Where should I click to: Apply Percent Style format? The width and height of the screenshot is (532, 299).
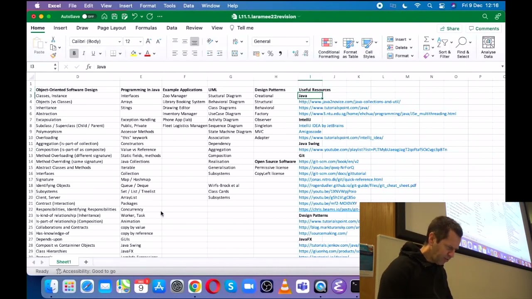(270, 54)
